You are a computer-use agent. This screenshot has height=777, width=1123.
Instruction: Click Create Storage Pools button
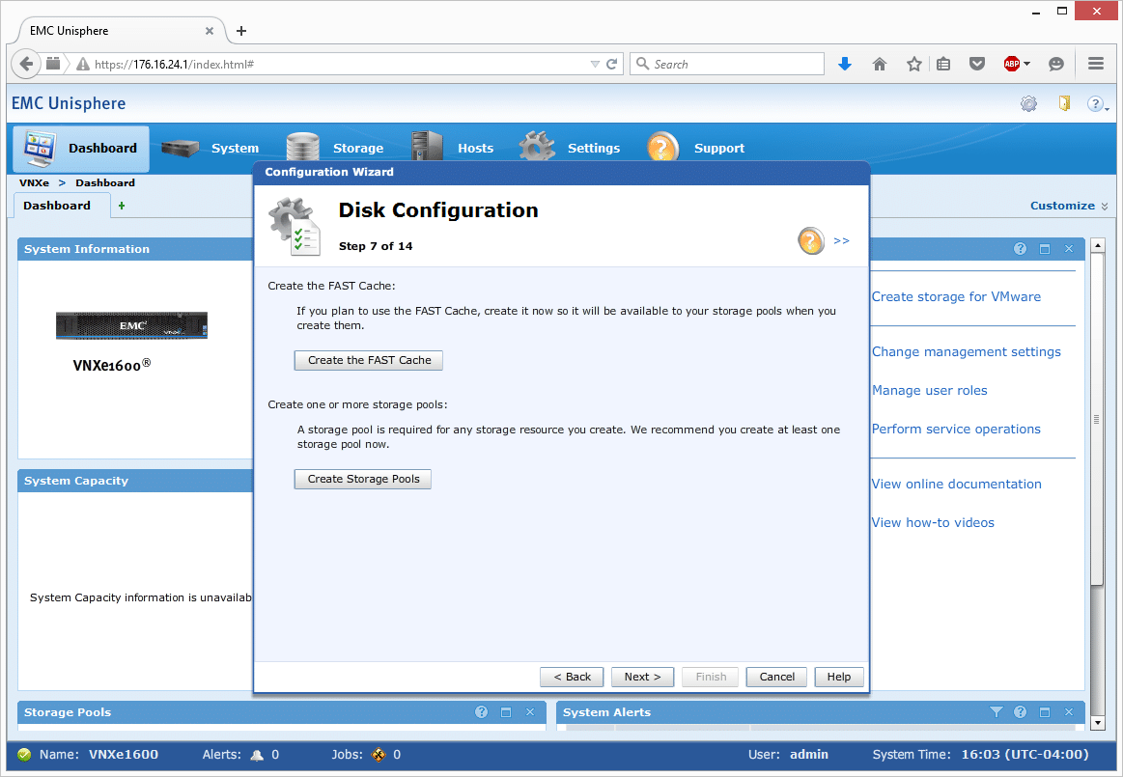(x=363, y=479)
